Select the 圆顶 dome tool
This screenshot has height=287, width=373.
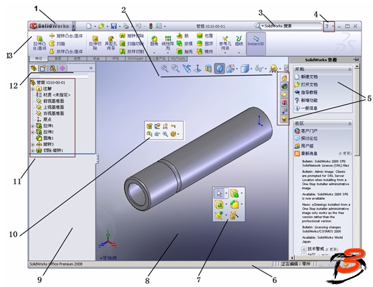coord(205,44)
